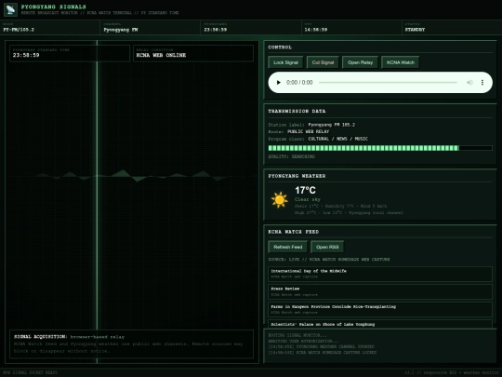Screen dimensions: 502x377
Task: Click the waveform oscilloscope display
Action: pyautogui.click(x=132, y=202)
